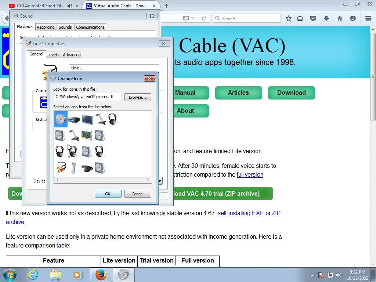Click the Firefox Search box
Viewport: 376px width, 282px height.
point(247,18)
